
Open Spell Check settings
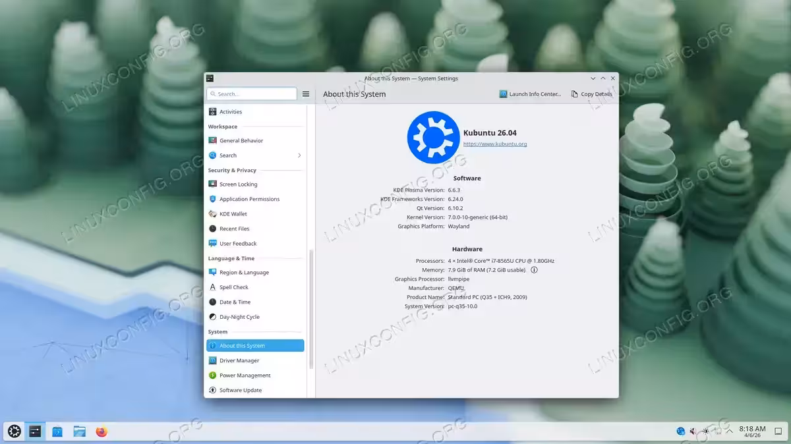[x=255, y=287]
